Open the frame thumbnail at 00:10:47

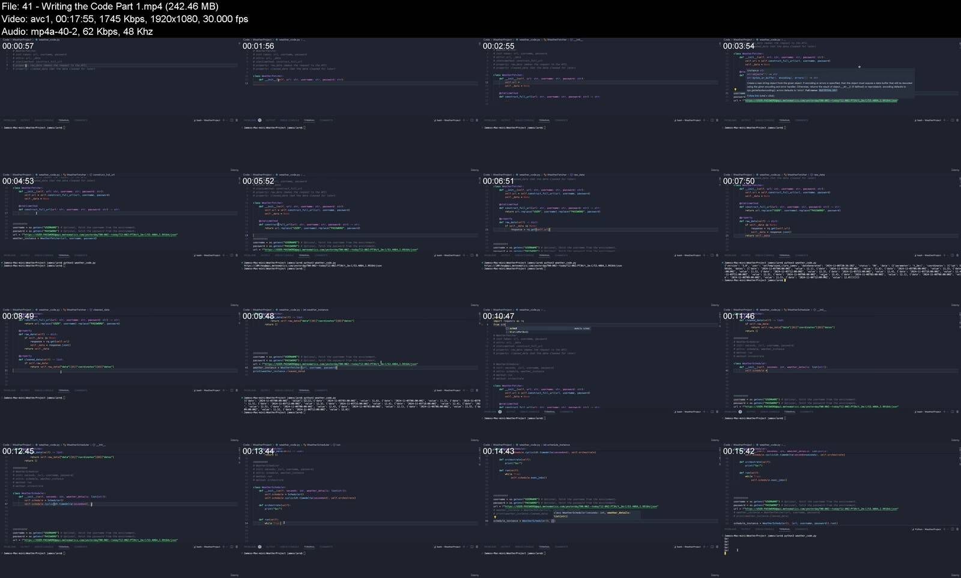click(x=601, y=375)
